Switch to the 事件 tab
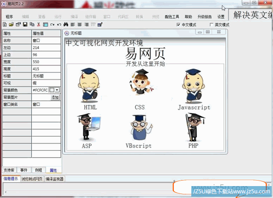The height and width of the screenshot is (198, 273). coord(24,170)
